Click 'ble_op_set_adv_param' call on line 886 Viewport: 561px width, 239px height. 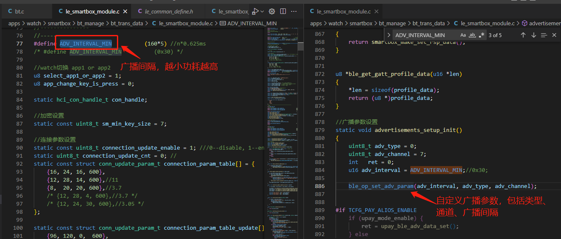pyautogui.click(x=381, y=186)
